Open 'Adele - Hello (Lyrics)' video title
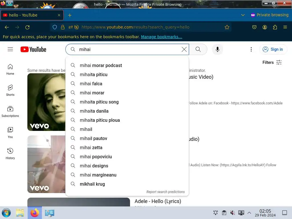The image size is (292, 219). pos(158,201)
